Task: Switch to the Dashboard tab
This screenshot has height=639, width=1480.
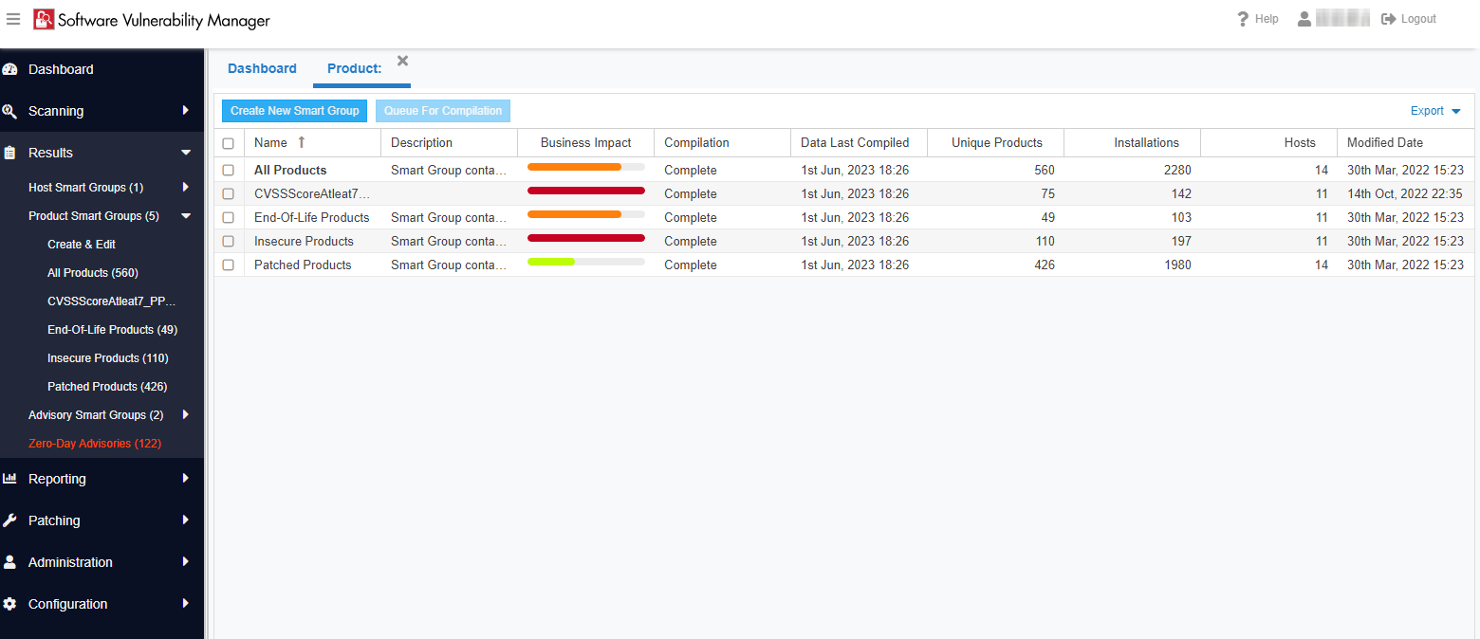Action: click(262, 68)
